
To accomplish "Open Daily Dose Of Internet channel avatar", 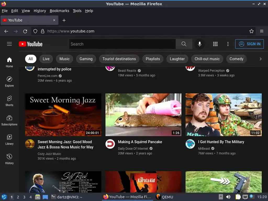I will point(110,144).
